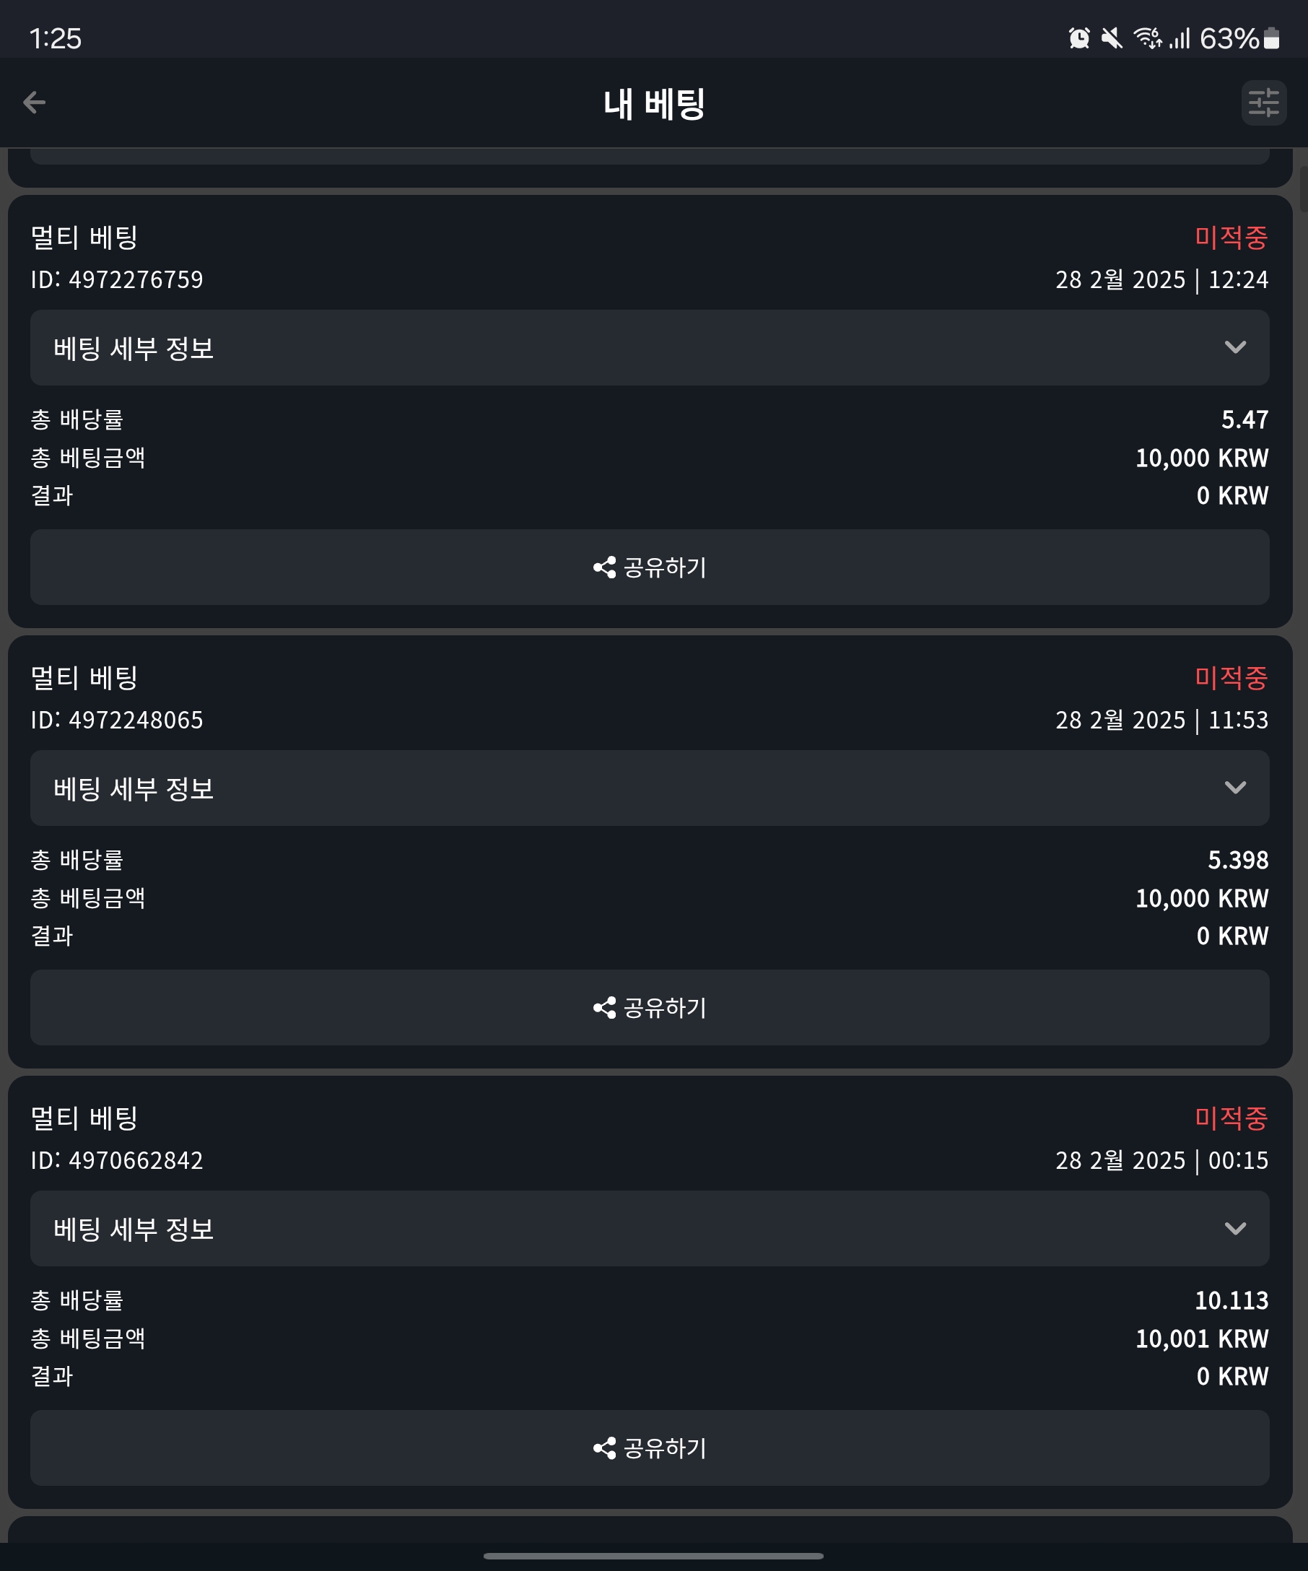This screenshot has height=1571, width=1308.
Task: Select bet ID 4972276759 text
Action: (x=117, y=280)
